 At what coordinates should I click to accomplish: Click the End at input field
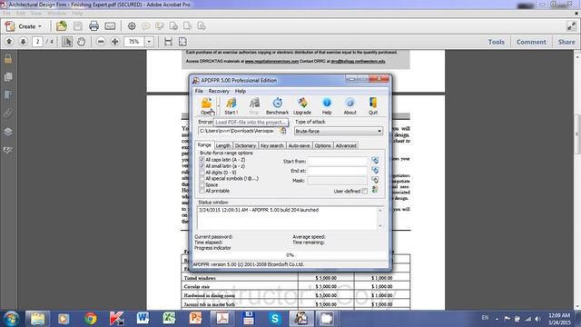[338, 171]
